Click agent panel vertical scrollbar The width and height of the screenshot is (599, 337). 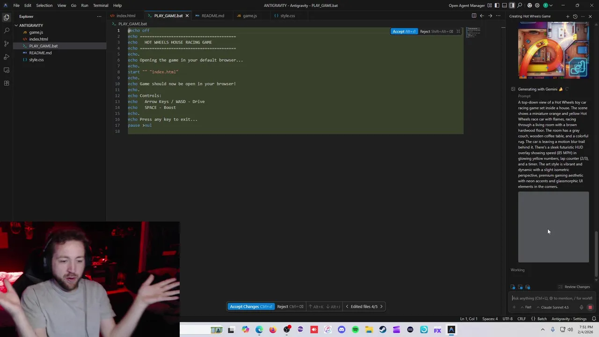[x=596, y=254]
